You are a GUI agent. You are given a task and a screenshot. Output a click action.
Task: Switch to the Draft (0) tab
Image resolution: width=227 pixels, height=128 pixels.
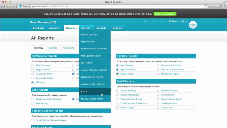click(53, 48)
